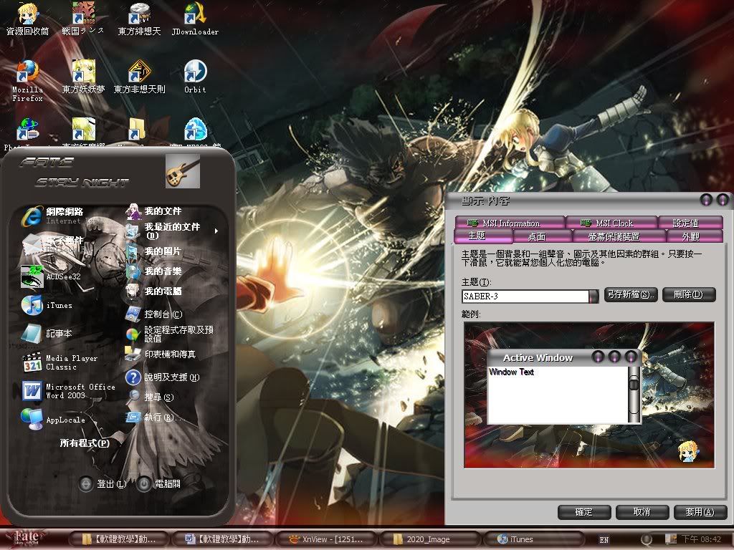The width and height of the screenshot is (734, 550).
Task: Open 我的音樂 (My Music)
Action: (155, 271)
